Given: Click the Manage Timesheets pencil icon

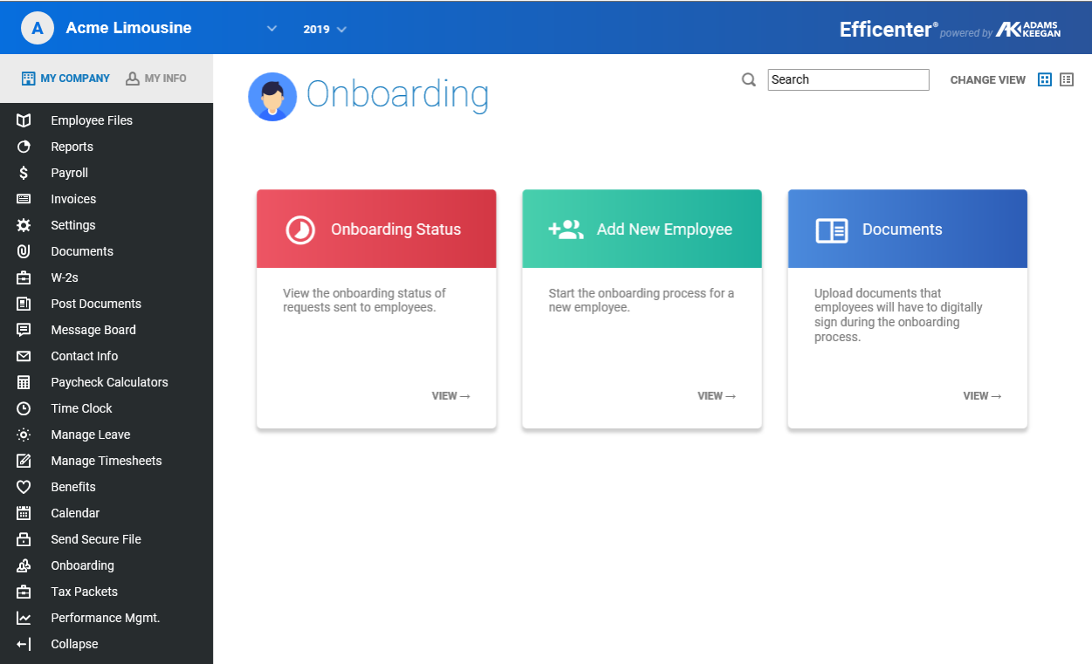Looking at the screenshot, I should tap(24, 461).
